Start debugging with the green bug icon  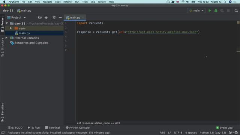(216, 10)
